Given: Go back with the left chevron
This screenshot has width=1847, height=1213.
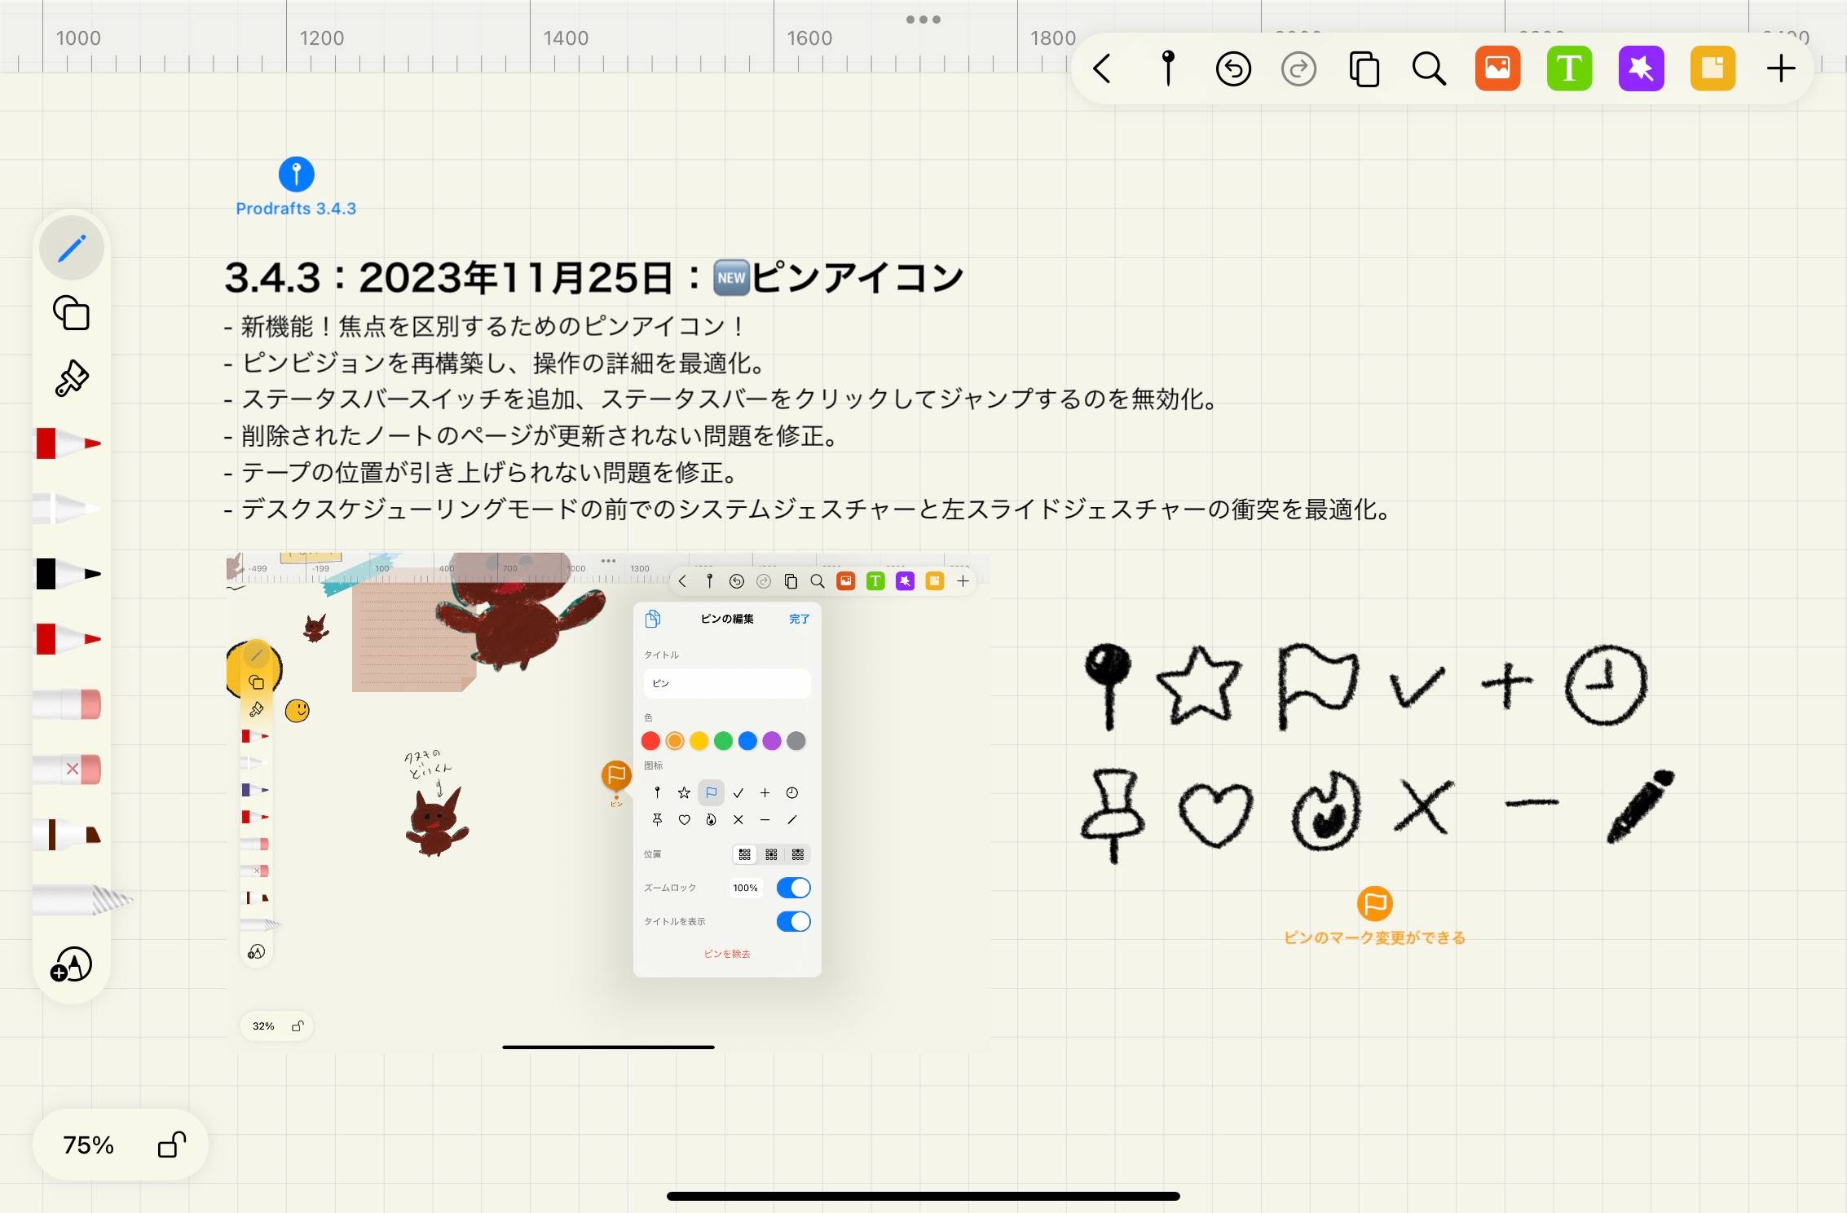Looking at the screenshot, I should [1102, 69].
